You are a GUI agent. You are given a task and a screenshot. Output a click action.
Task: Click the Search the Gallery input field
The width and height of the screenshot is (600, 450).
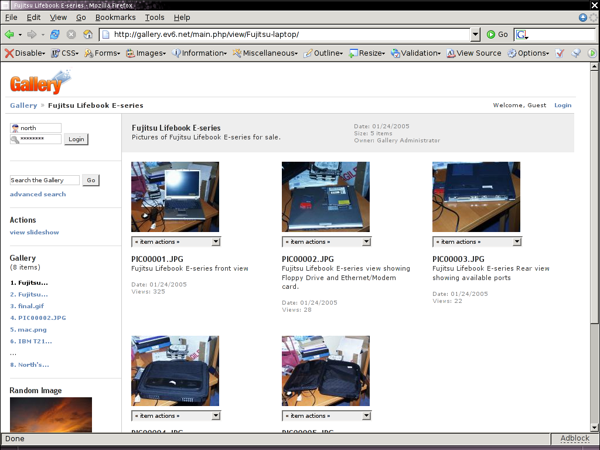click(45, 180)
